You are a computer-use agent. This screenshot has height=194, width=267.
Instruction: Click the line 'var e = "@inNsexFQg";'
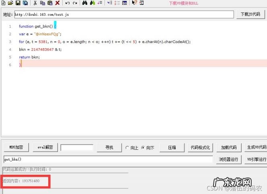(x=40, y=34)
